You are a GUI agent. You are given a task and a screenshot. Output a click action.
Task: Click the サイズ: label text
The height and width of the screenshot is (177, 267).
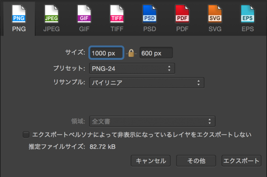click(75, 52)
